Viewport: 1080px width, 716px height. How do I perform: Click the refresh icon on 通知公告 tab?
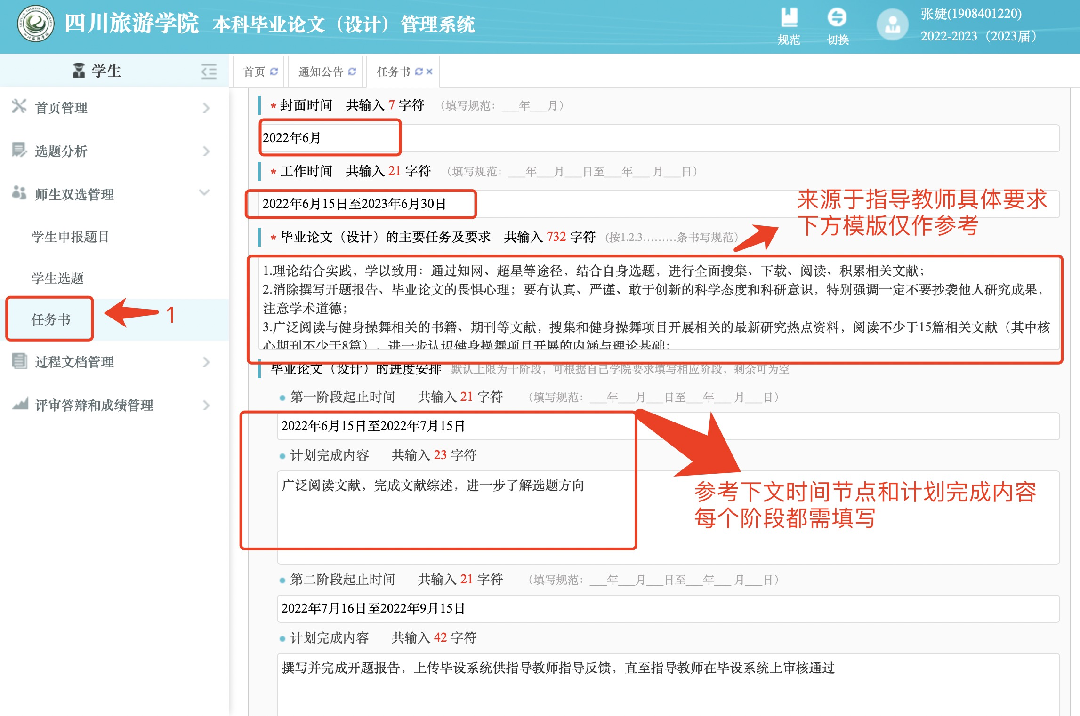point(352,72)
